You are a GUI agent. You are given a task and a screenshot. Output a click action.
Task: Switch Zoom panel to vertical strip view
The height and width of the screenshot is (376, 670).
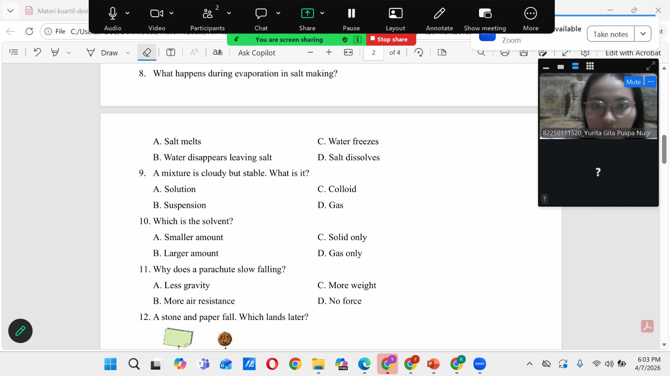click(575, 66)
